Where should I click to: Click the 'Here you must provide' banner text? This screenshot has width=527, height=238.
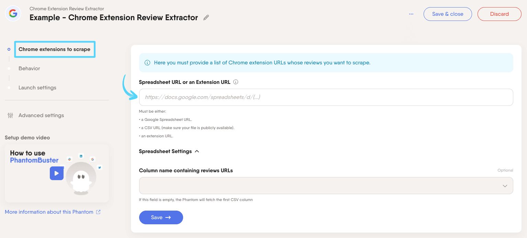point(262,63)
